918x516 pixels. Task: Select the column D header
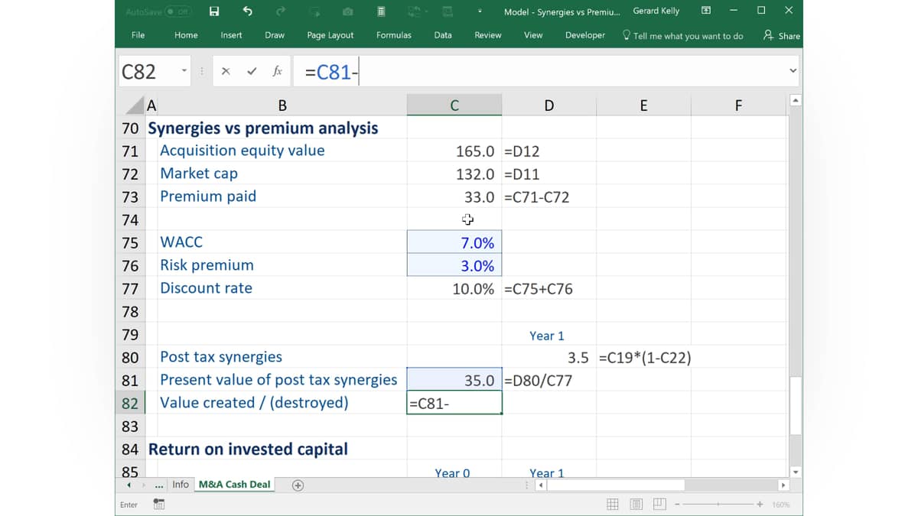click(549, 105)
